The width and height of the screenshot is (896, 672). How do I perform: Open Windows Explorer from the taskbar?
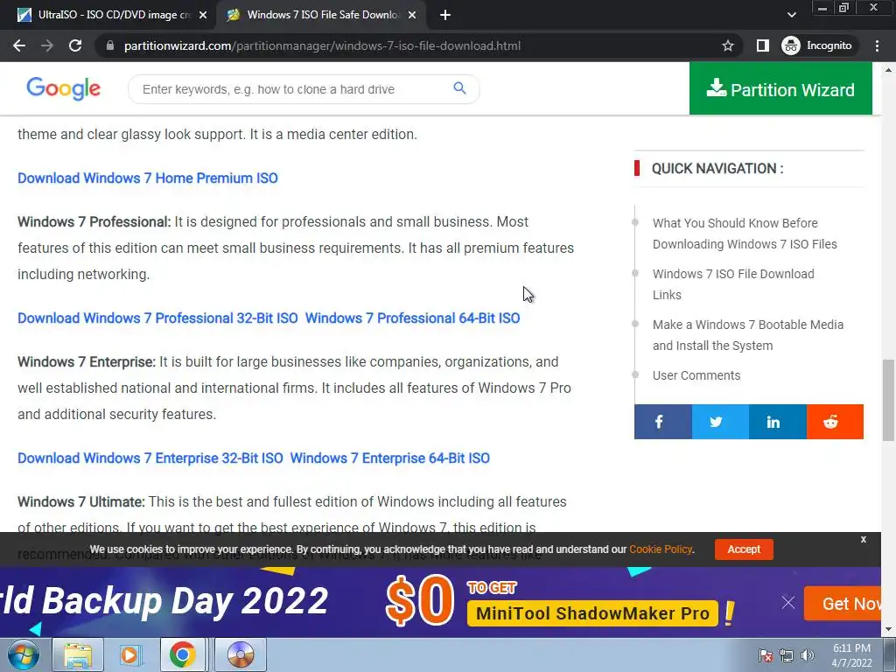(78, 654)
